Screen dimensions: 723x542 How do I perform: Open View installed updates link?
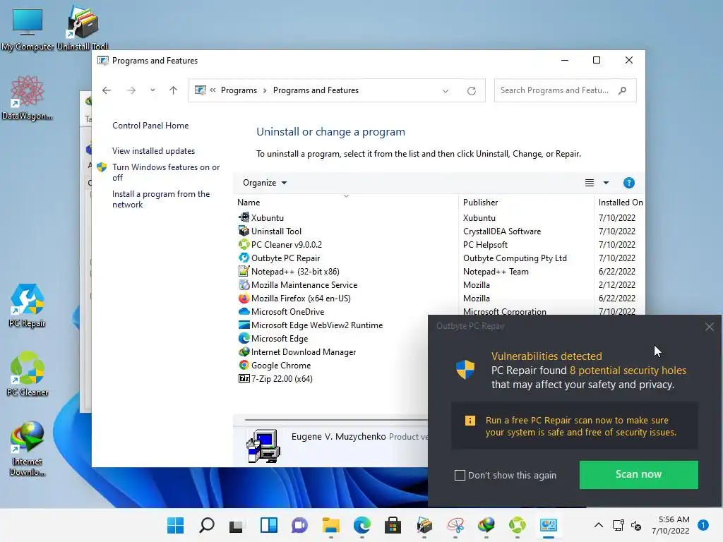pyautogui.click(x=153, y=151)
